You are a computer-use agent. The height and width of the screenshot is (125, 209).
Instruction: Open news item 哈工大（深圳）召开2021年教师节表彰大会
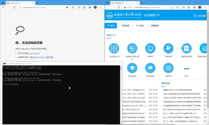[x=179, y=113]
